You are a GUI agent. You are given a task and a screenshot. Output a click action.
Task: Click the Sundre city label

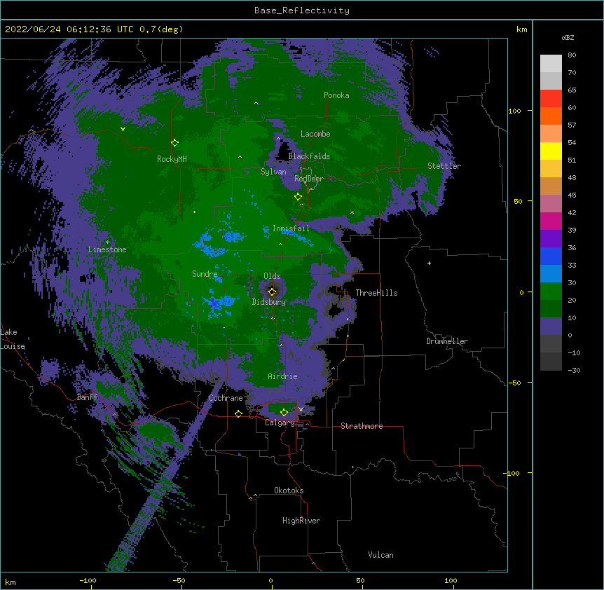(x=205, y=274)
